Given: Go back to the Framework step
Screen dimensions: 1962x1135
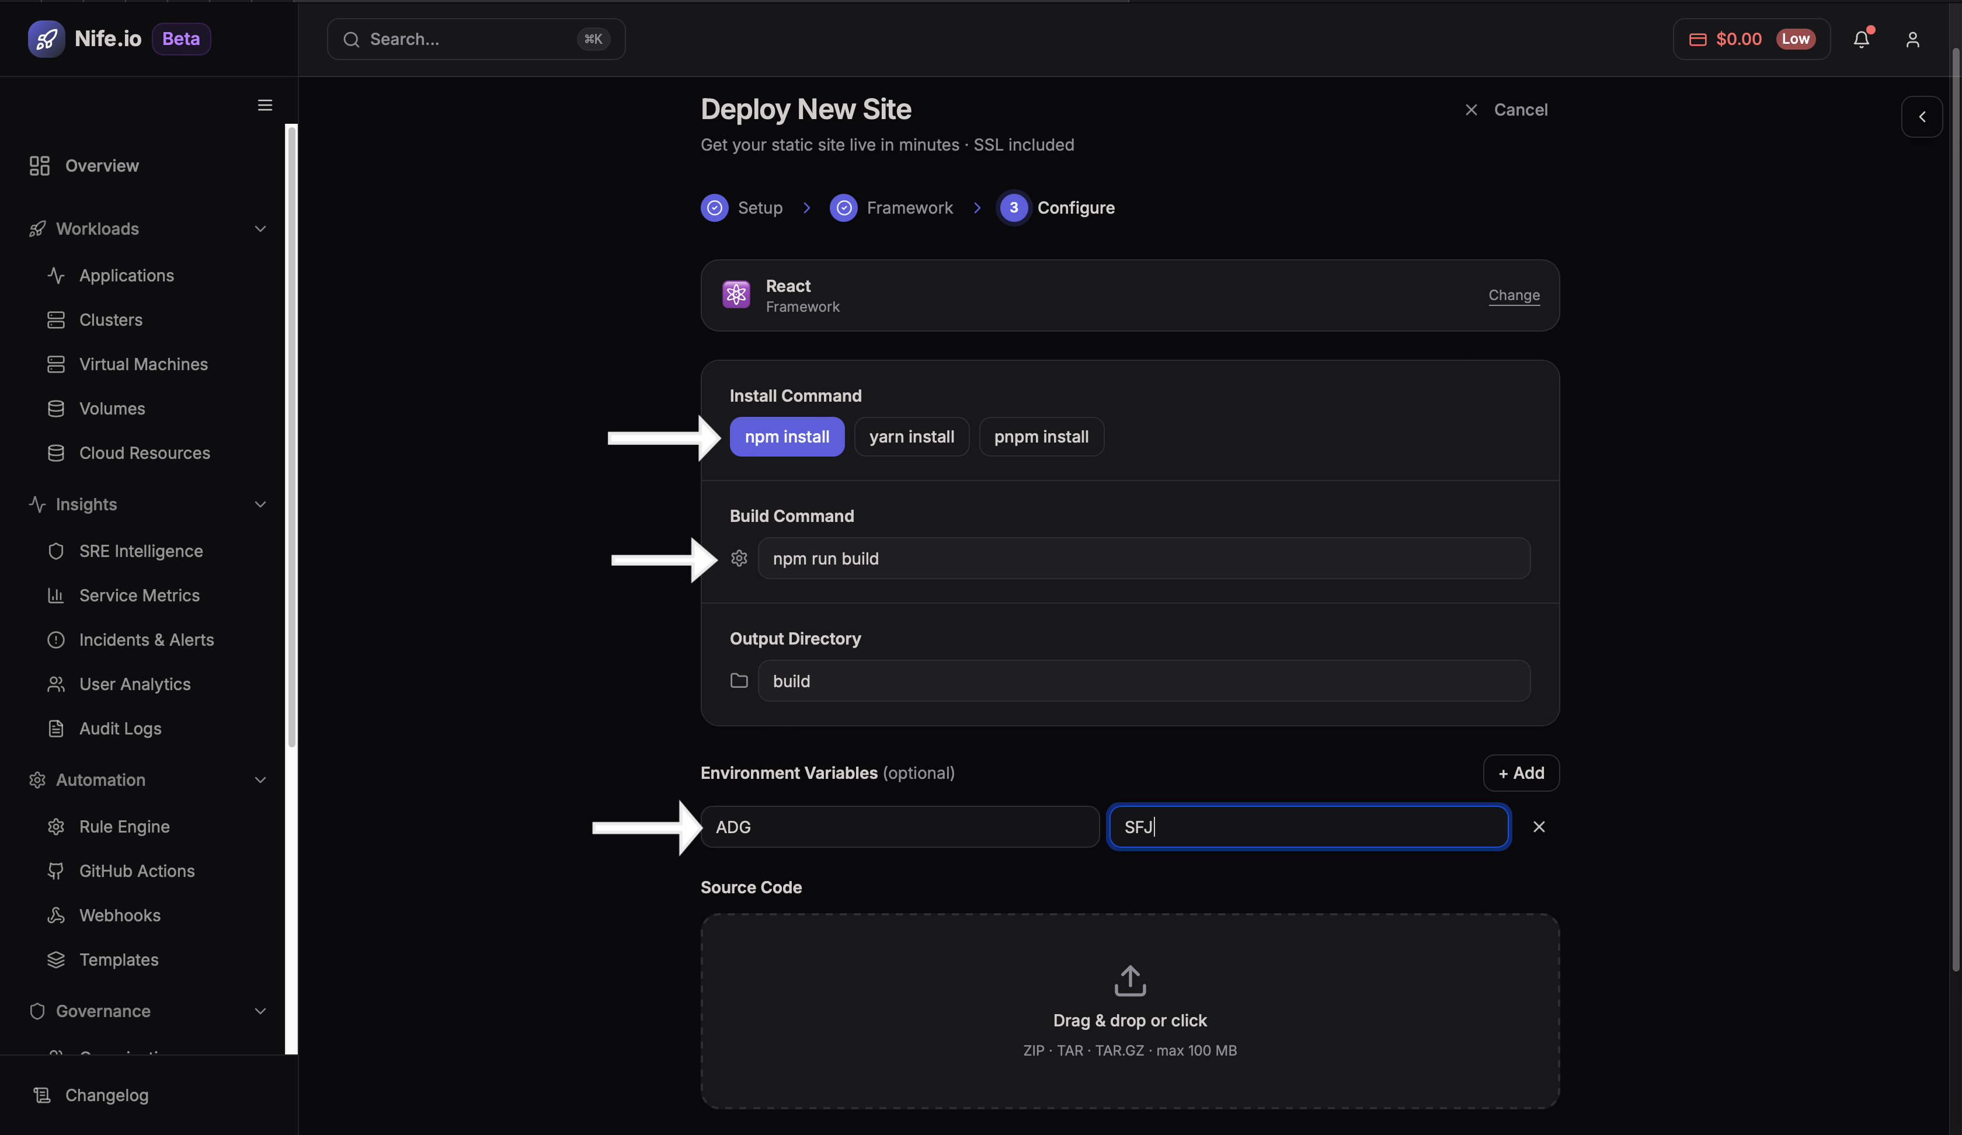Looking at the screenshot, I should [x=892, y=208].
